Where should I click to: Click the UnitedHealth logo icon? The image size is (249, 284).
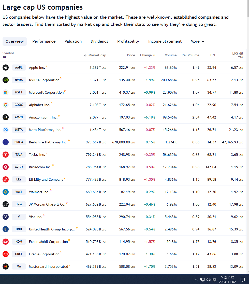6,229
